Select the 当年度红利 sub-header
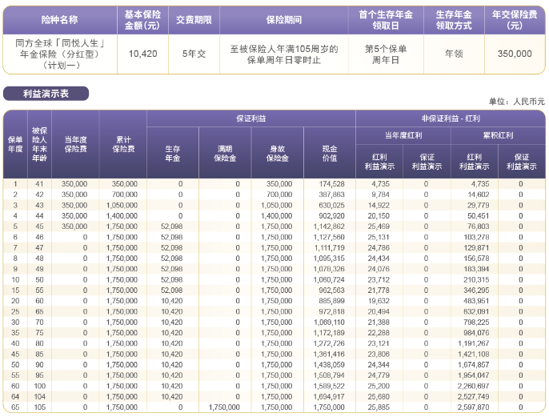The width and height of the screenshot is (549, 417). pyautogui.click(x=402, y=136)
